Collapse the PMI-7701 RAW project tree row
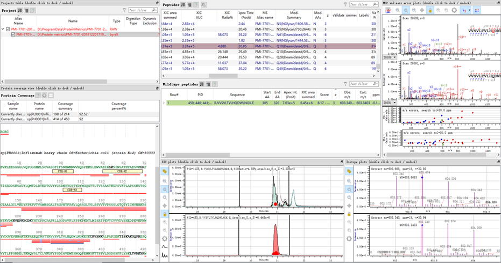Screen dimensions: 501x263 click(3, 28)
